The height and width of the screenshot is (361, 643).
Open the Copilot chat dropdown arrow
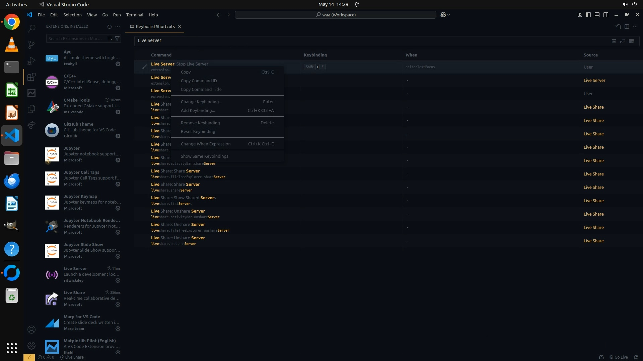pyautogui.click(x=449, y=15)
